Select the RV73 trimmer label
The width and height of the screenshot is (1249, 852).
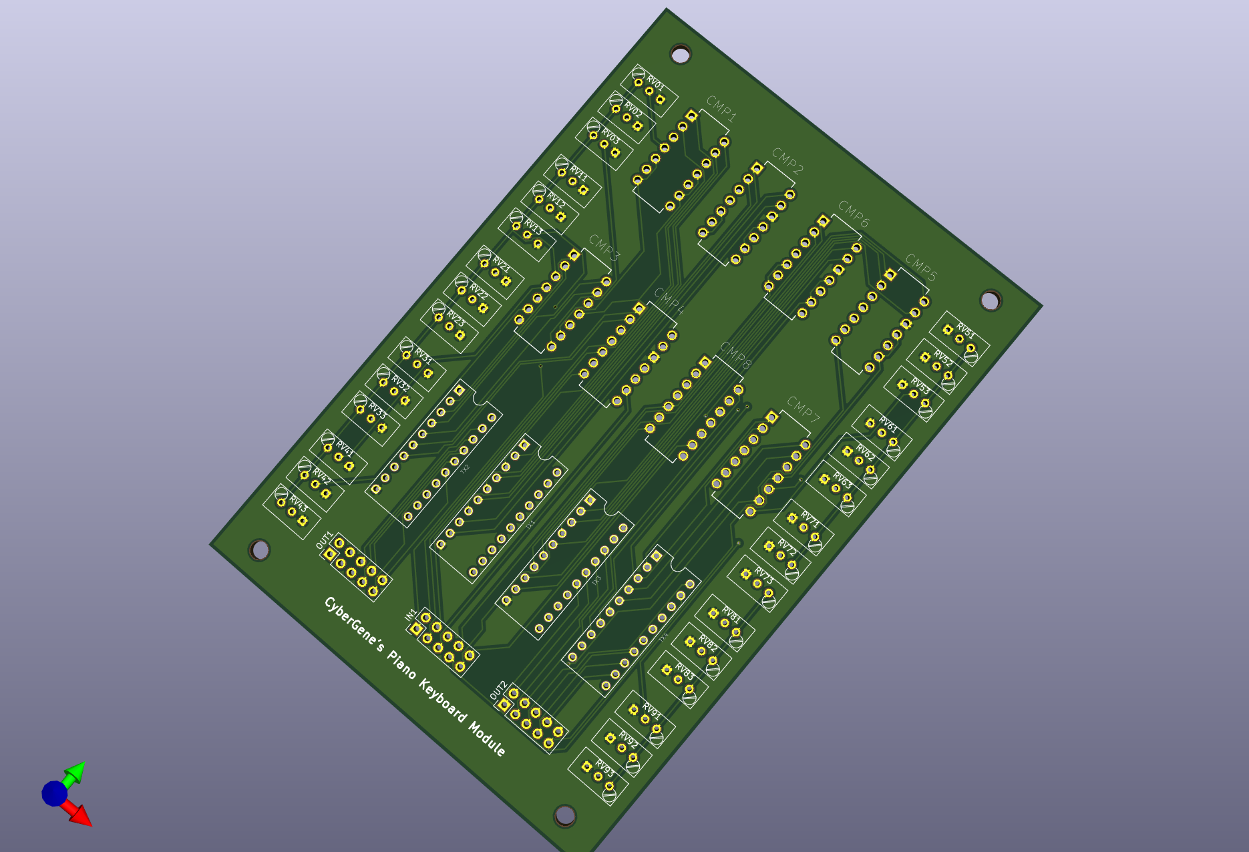click(x=763, y=576)
